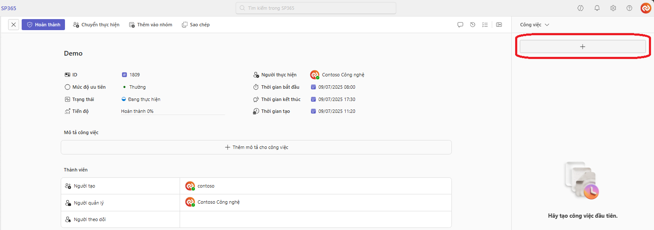The height and width of the screenshot is (230, 654).
Task: Focus the Tìm kiếm trong SP365 search box
Action: [316, 8]
